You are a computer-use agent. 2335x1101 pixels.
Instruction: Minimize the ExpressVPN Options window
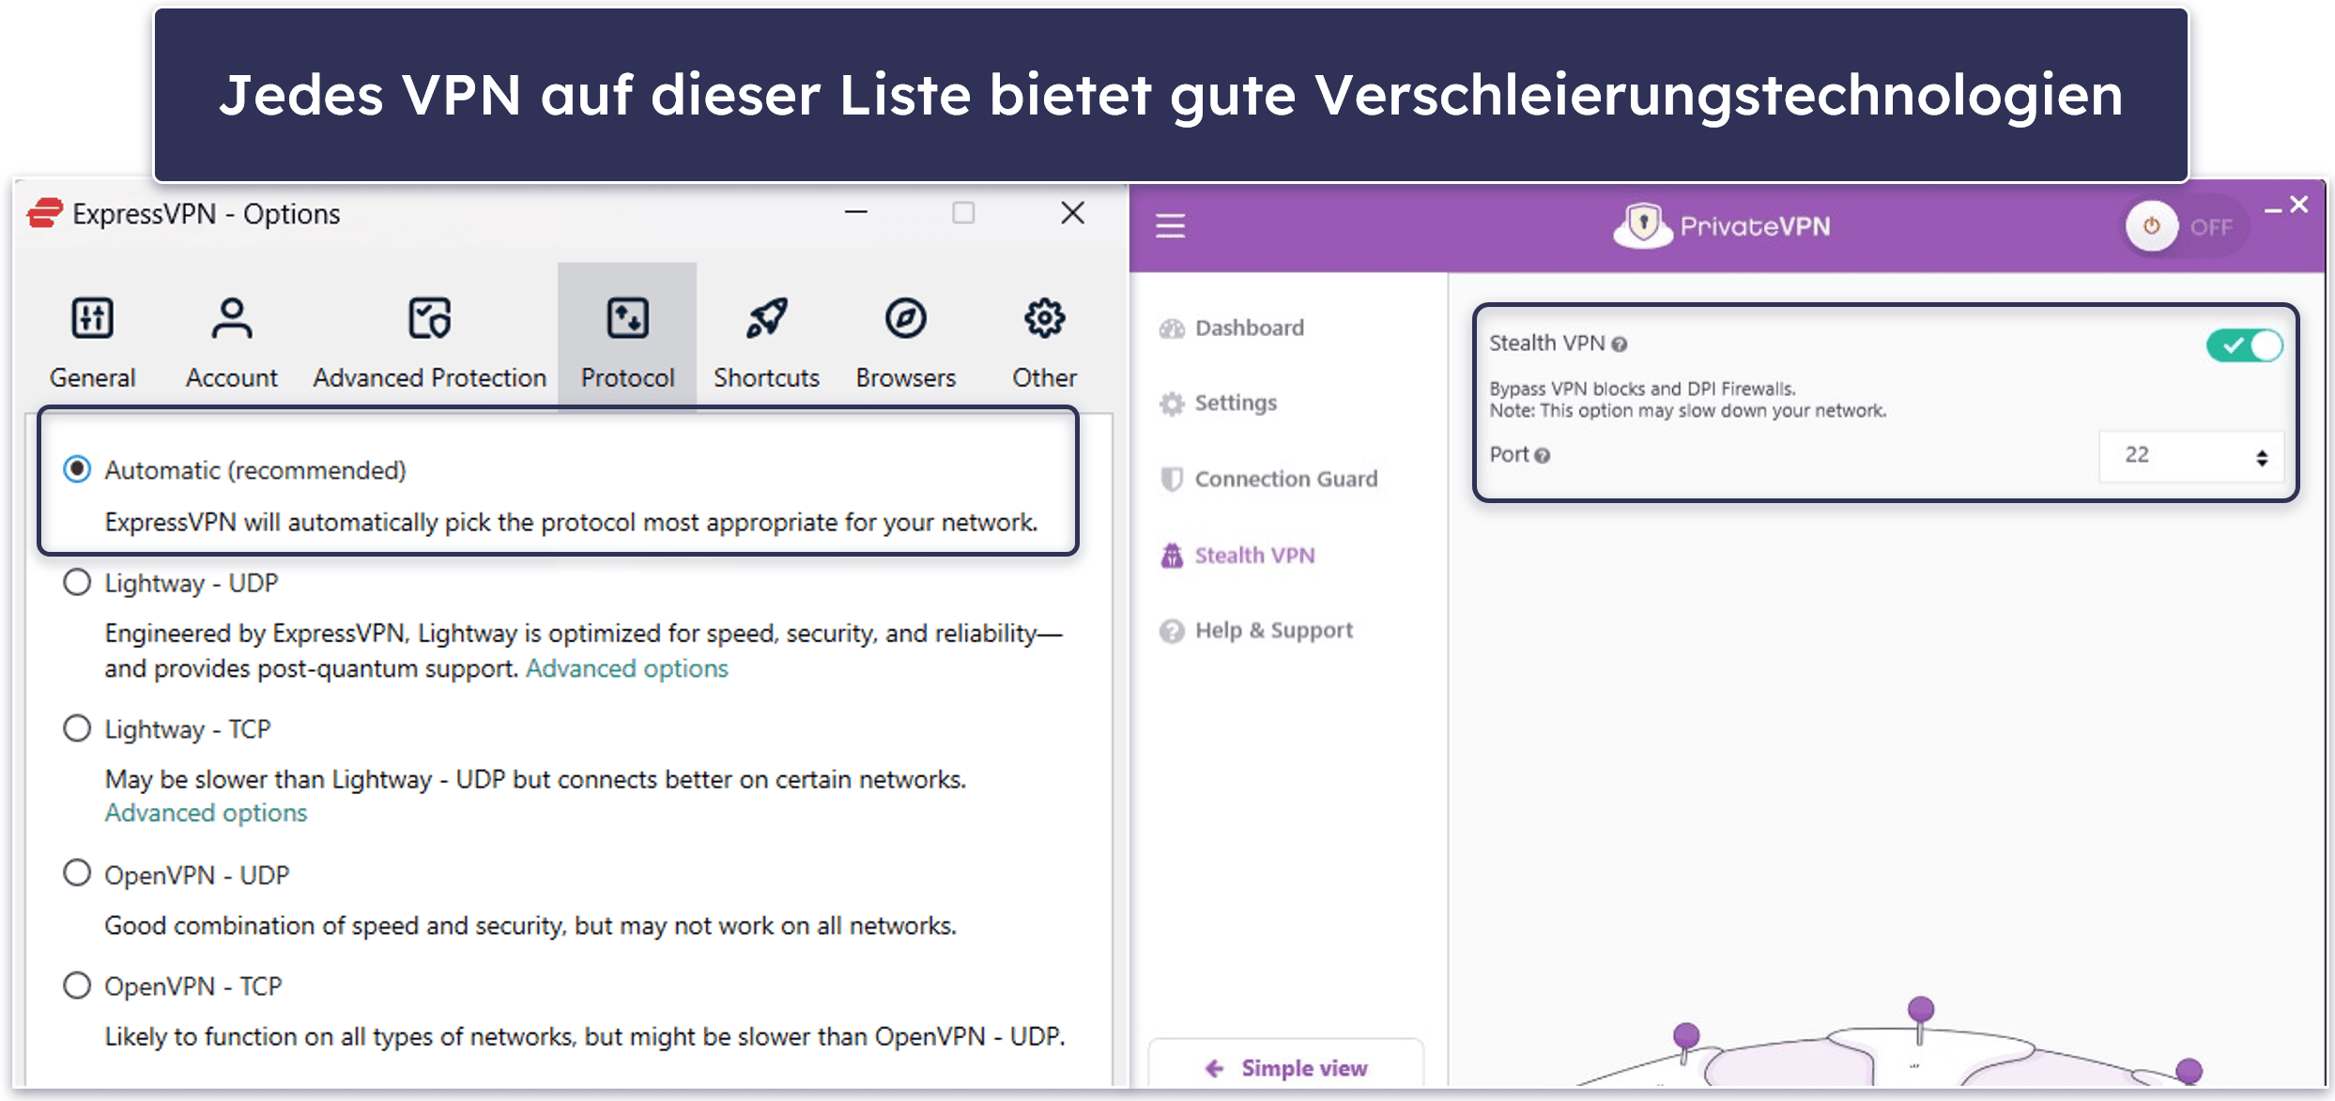[x=855, y=213]
